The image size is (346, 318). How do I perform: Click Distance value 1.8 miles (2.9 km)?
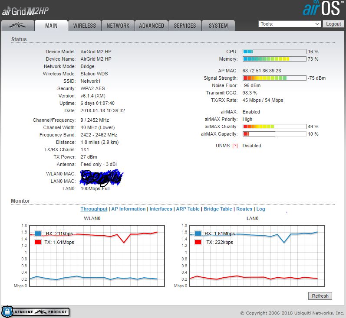[99, 142]
